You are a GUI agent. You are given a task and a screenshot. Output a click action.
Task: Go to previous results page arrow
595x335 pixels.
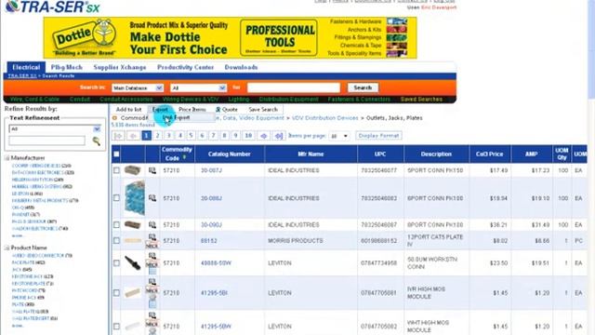click(x=133, y=136)
